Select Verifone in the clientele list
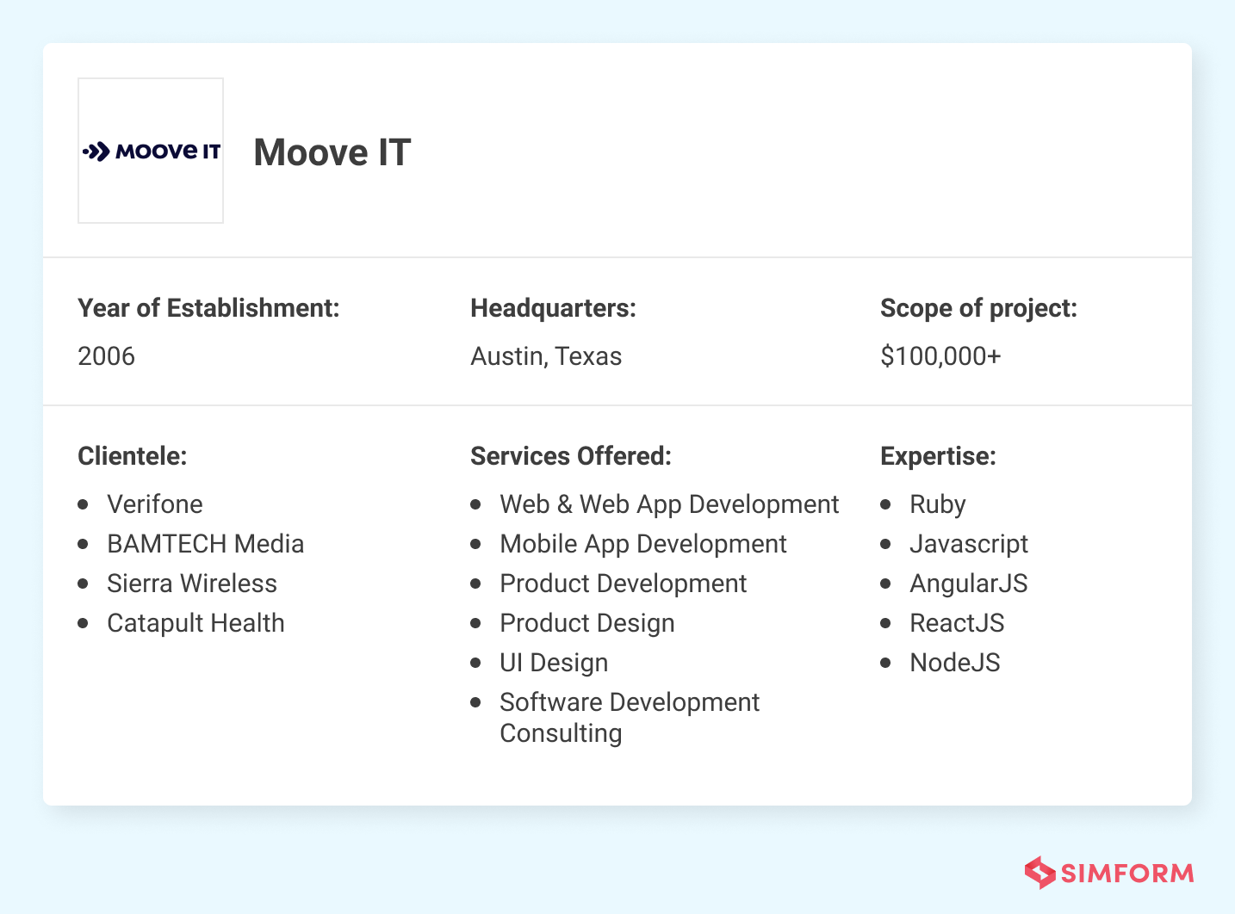This screenshot has width=1235, height=914. [155, 504]
